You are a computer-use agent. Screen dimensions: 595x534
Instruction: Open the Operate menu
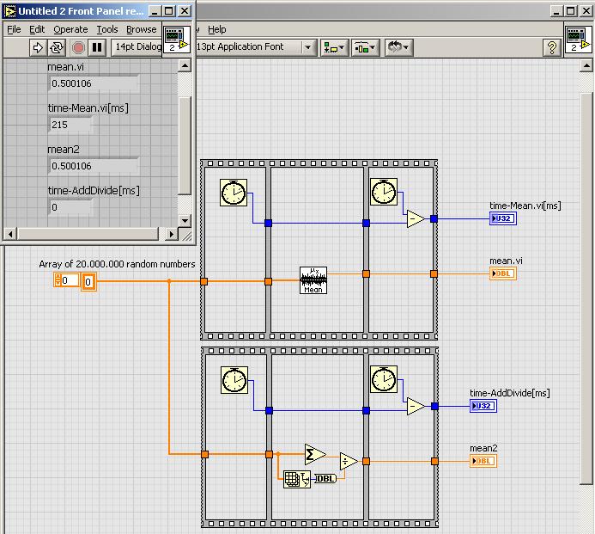[x=70, y=29]
